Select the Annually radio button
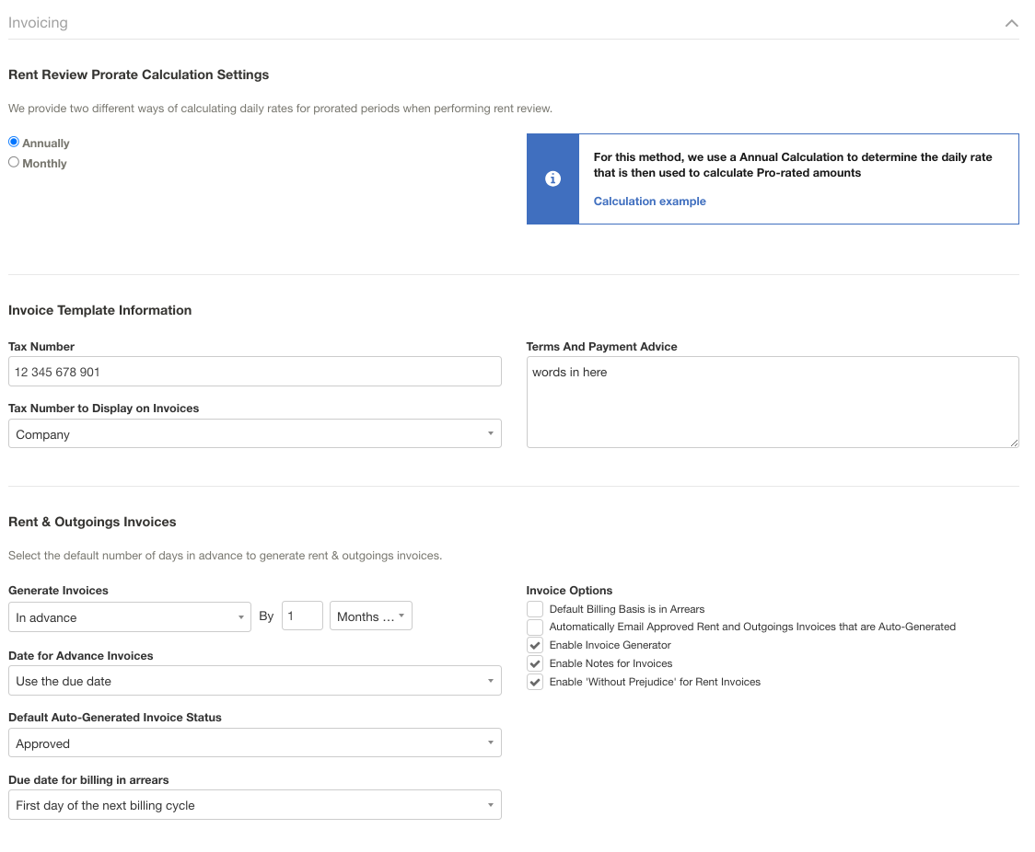 14,143
